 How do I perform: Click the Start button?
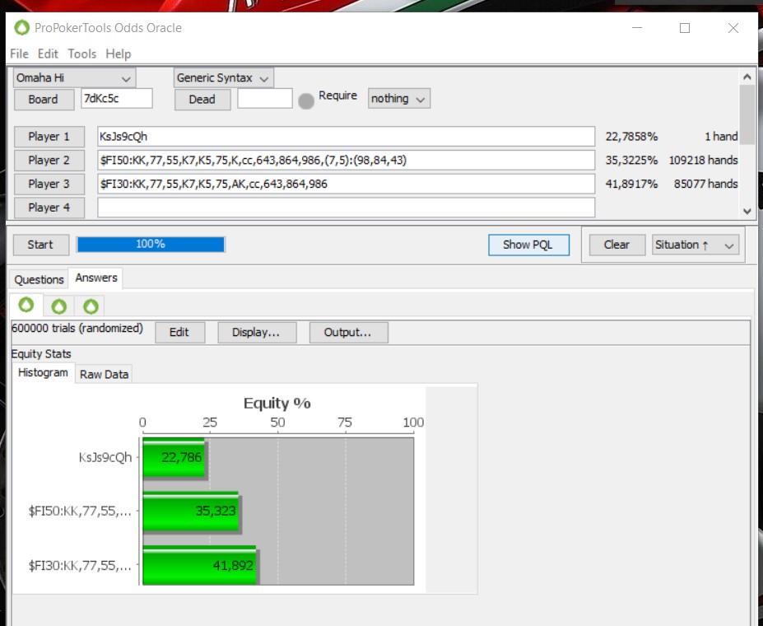coord(41,245)
